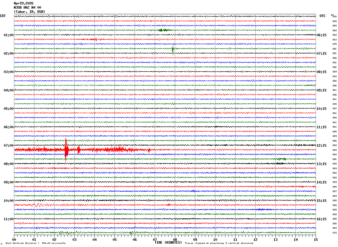Click the UTC timezone label
The image size is (338, 247).
click(x=323, y=16)
